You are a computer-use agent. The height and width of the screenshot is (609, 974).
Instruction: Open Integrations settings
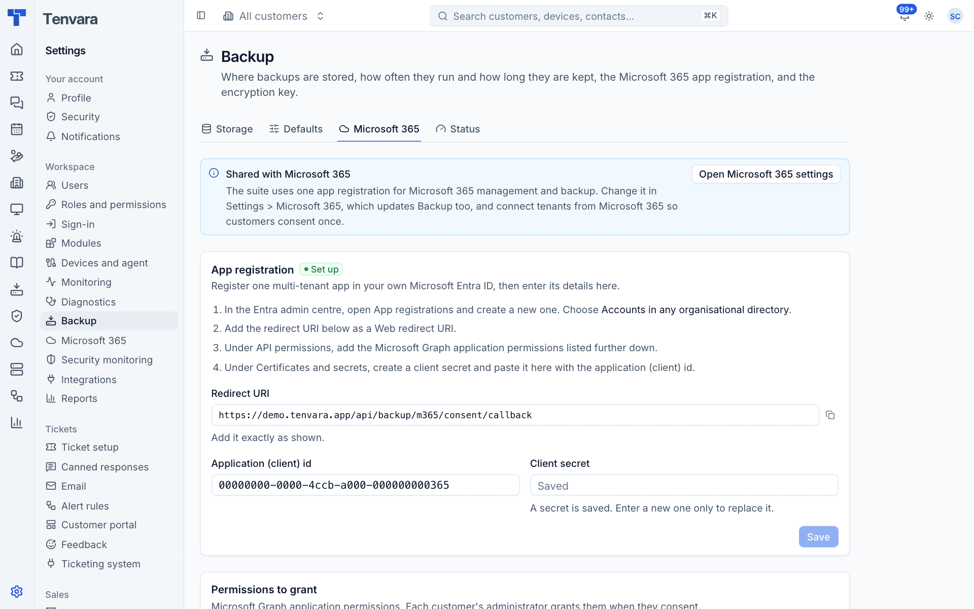[x=109, y=380]
